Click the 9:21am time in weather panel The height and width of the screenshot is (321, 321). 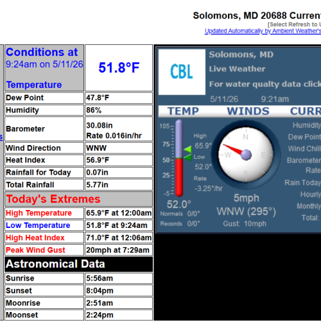click(x=275, y=99)
